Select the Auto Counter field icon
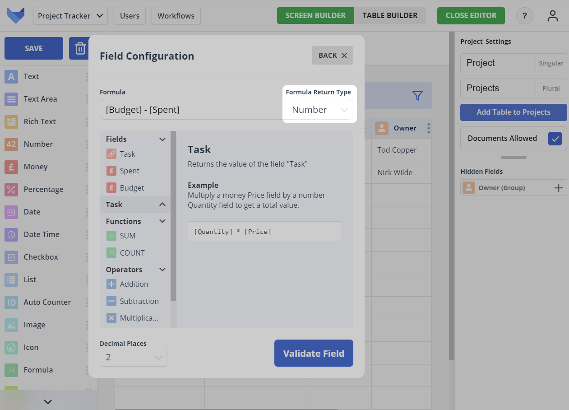The image size is (569, 410). [11, 302]
